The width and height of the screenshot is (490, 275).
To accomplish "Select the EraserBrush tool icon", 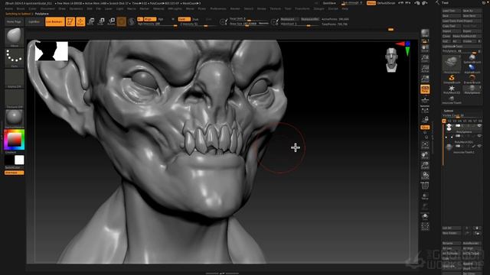I will [472, 79].
